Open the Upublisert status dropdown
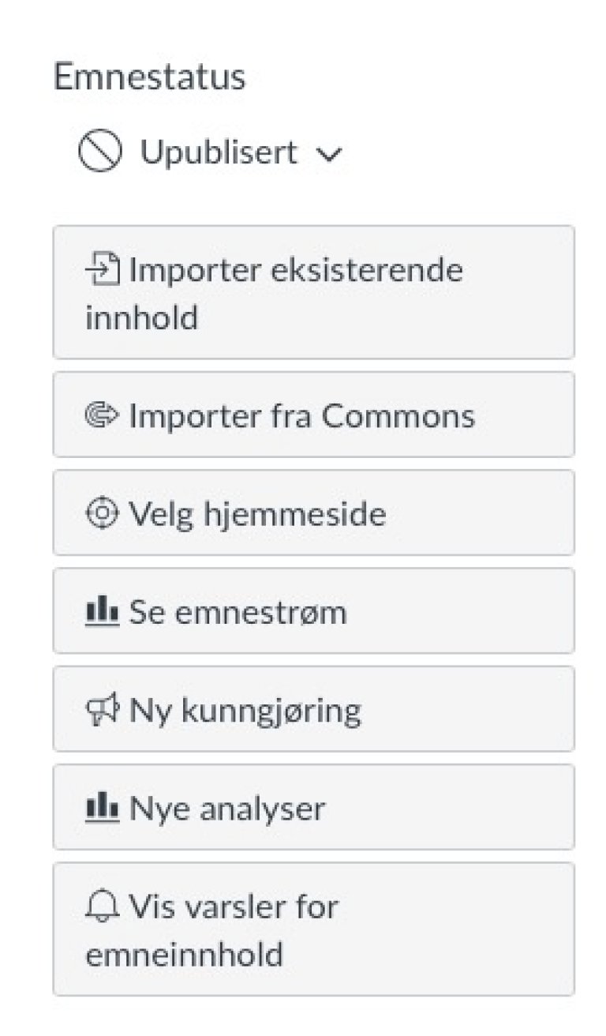Viewport: 606px width, 1036px height. tap(219, 152)
